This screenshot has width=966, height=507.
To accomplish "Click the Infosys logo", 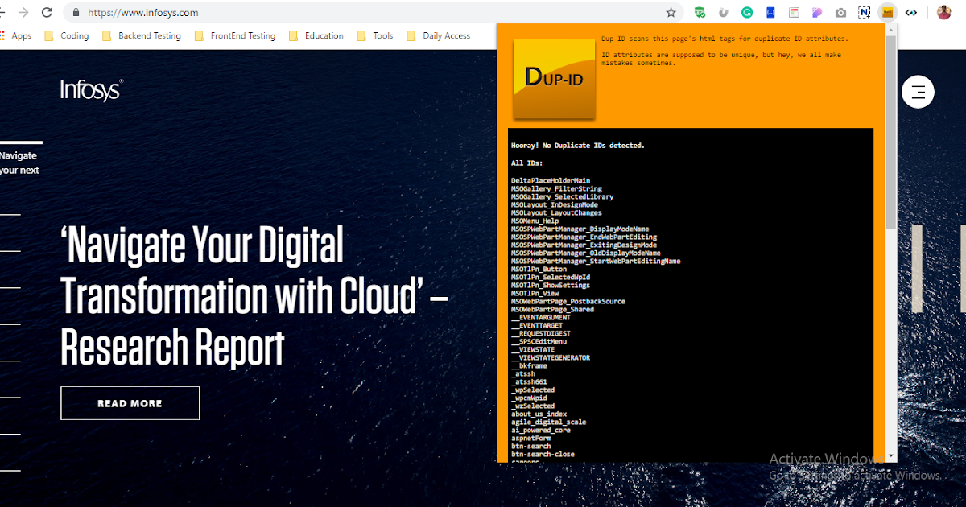I will tap(90, 90).
